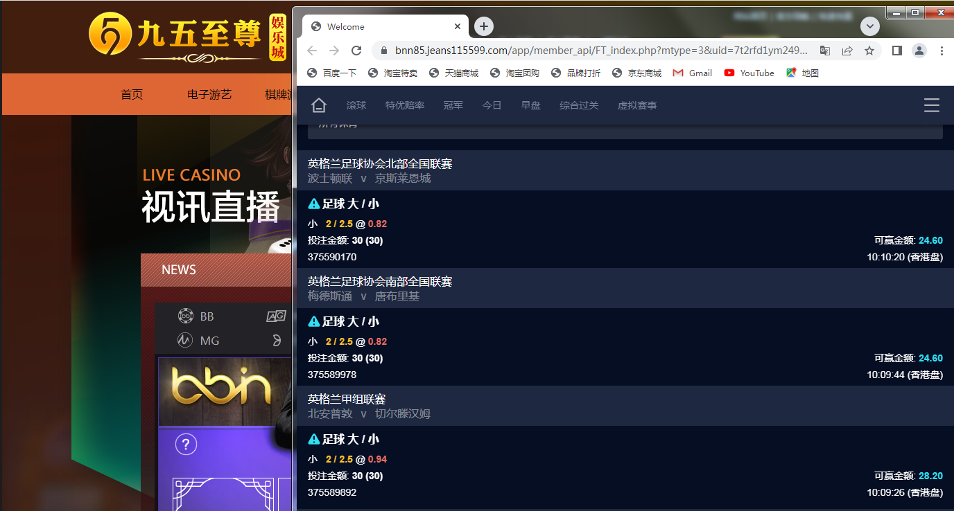Click the address bar URL field

tap(601, 51)
